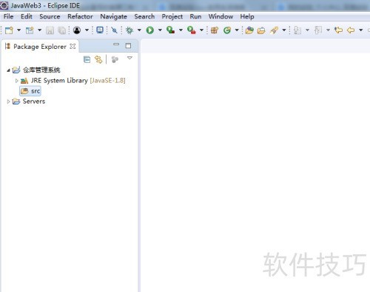Click the Back navigation arrow icon

(351, 30)
